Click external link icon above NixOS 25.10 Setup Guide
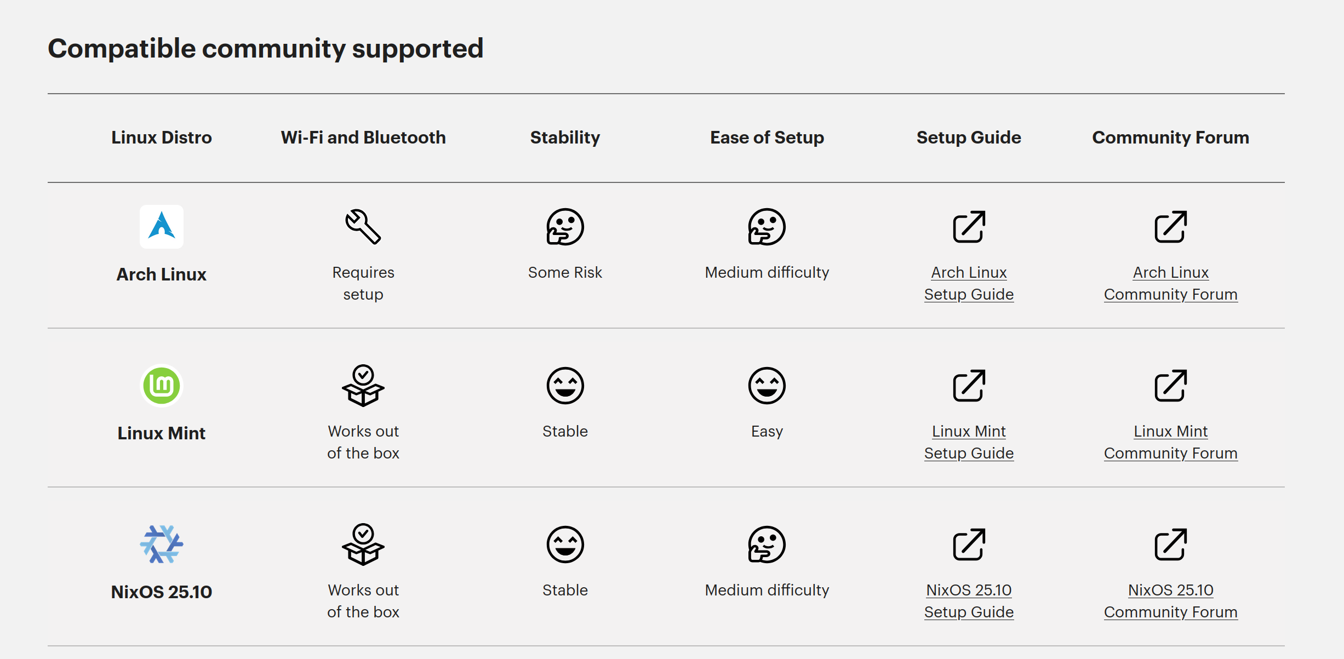Viewport: 1344px width, 659px height. tap(969, 545)
